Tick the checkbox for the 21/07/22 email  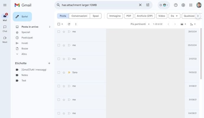pos(59,59)
